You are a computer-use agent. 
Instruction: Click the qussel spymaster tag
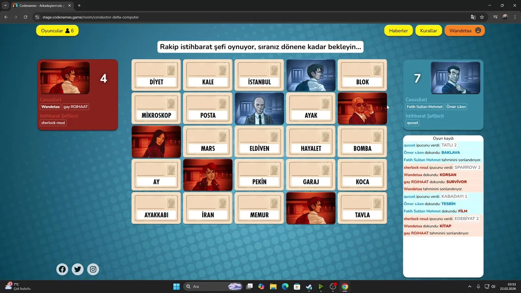click(x=412, y=122)
